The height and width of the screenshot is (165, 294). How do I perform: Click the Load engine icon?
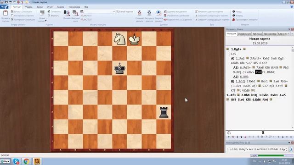coord(149,13)
